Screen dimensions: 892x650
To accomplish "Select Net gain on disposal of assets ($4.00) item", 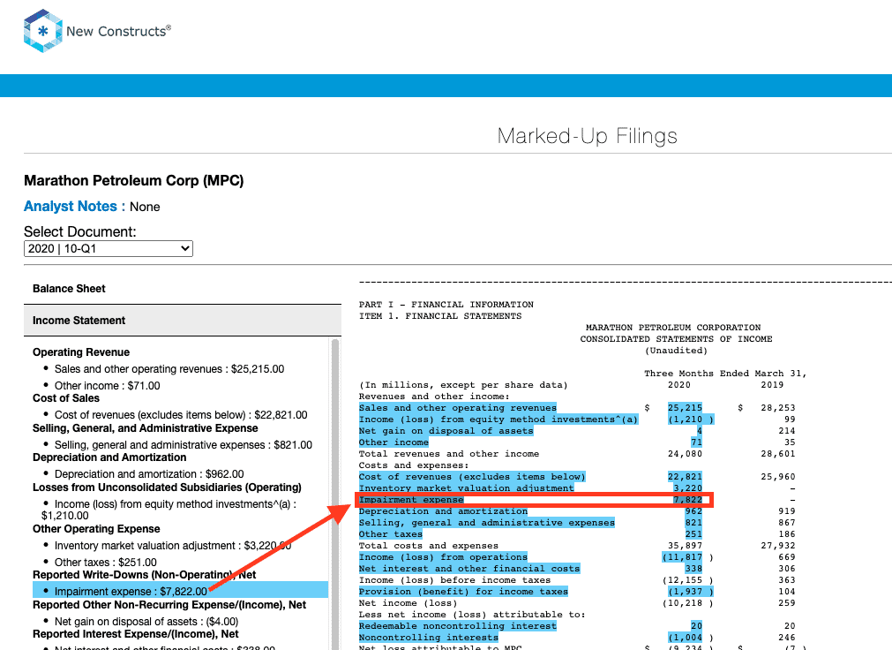I will (146, 622).
